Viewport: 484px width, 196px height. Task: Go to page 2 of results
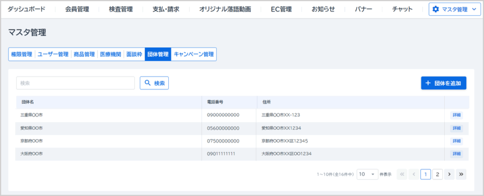pyautogui.click(x=438, y=174)
